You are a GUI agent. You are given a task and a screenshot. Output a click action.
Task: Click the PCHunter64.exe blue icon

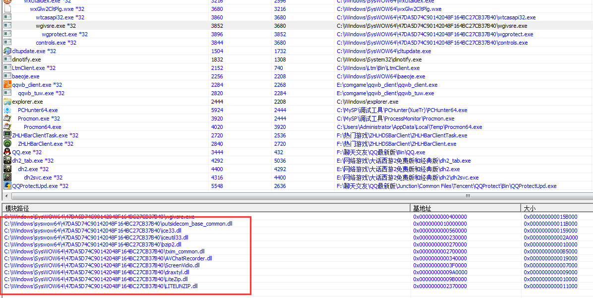coord(7,110)
